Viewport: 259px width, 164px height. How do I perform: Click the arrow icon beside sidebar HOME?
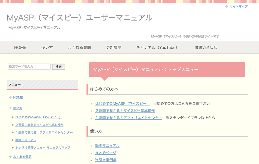(x=10, y=97)
